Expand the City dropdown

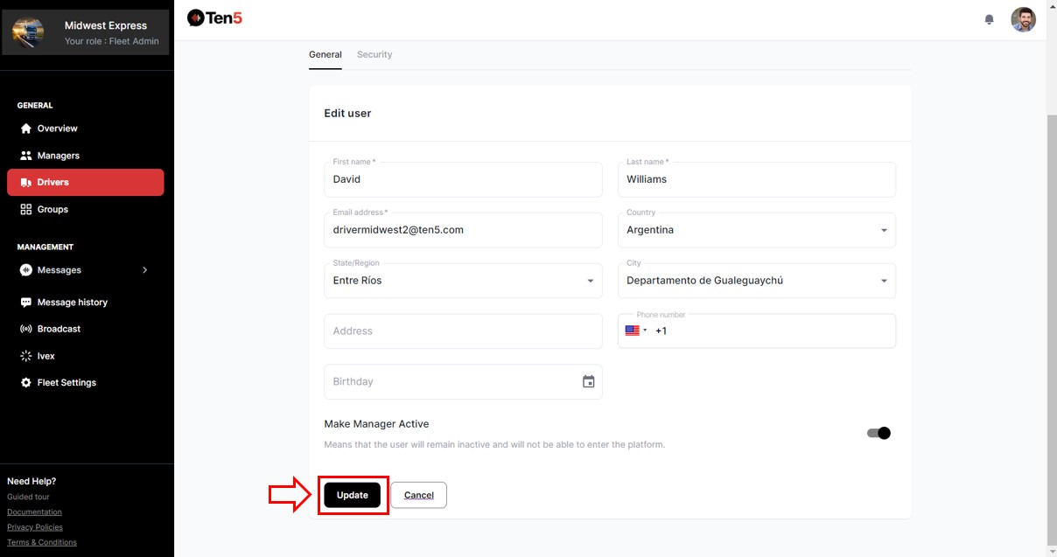(883, 282)
